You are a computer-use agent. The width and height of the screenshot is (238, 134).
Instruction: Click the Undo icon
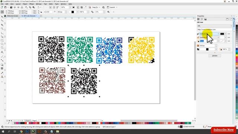[38, 7]
